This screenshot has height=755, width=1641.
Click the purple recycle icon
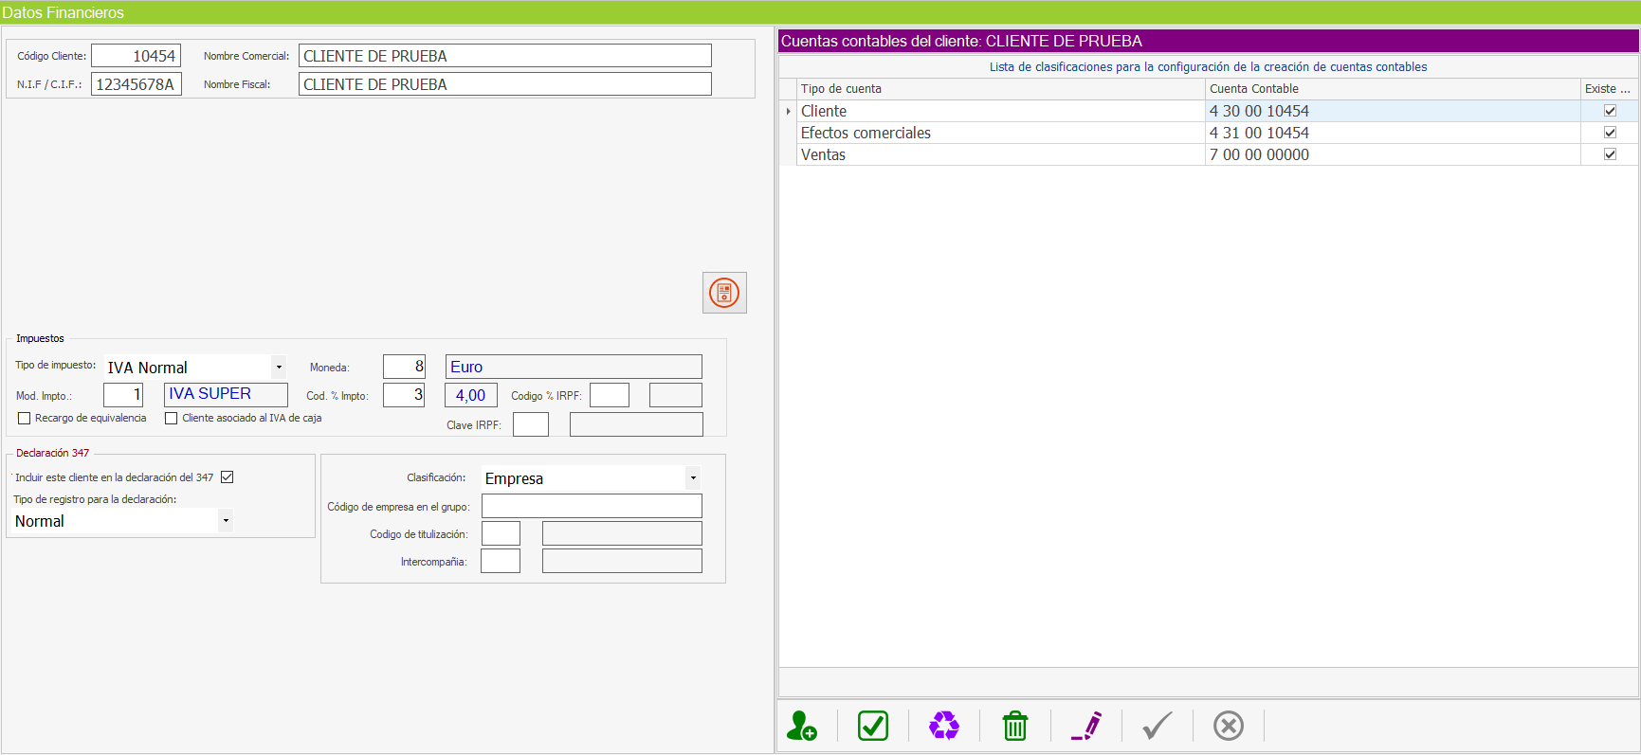(943, 726)
